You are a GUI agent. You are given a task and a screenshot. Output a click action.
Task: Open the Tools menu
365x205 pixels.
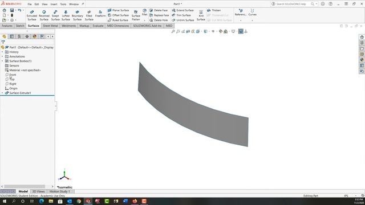(x=63, y=4)
